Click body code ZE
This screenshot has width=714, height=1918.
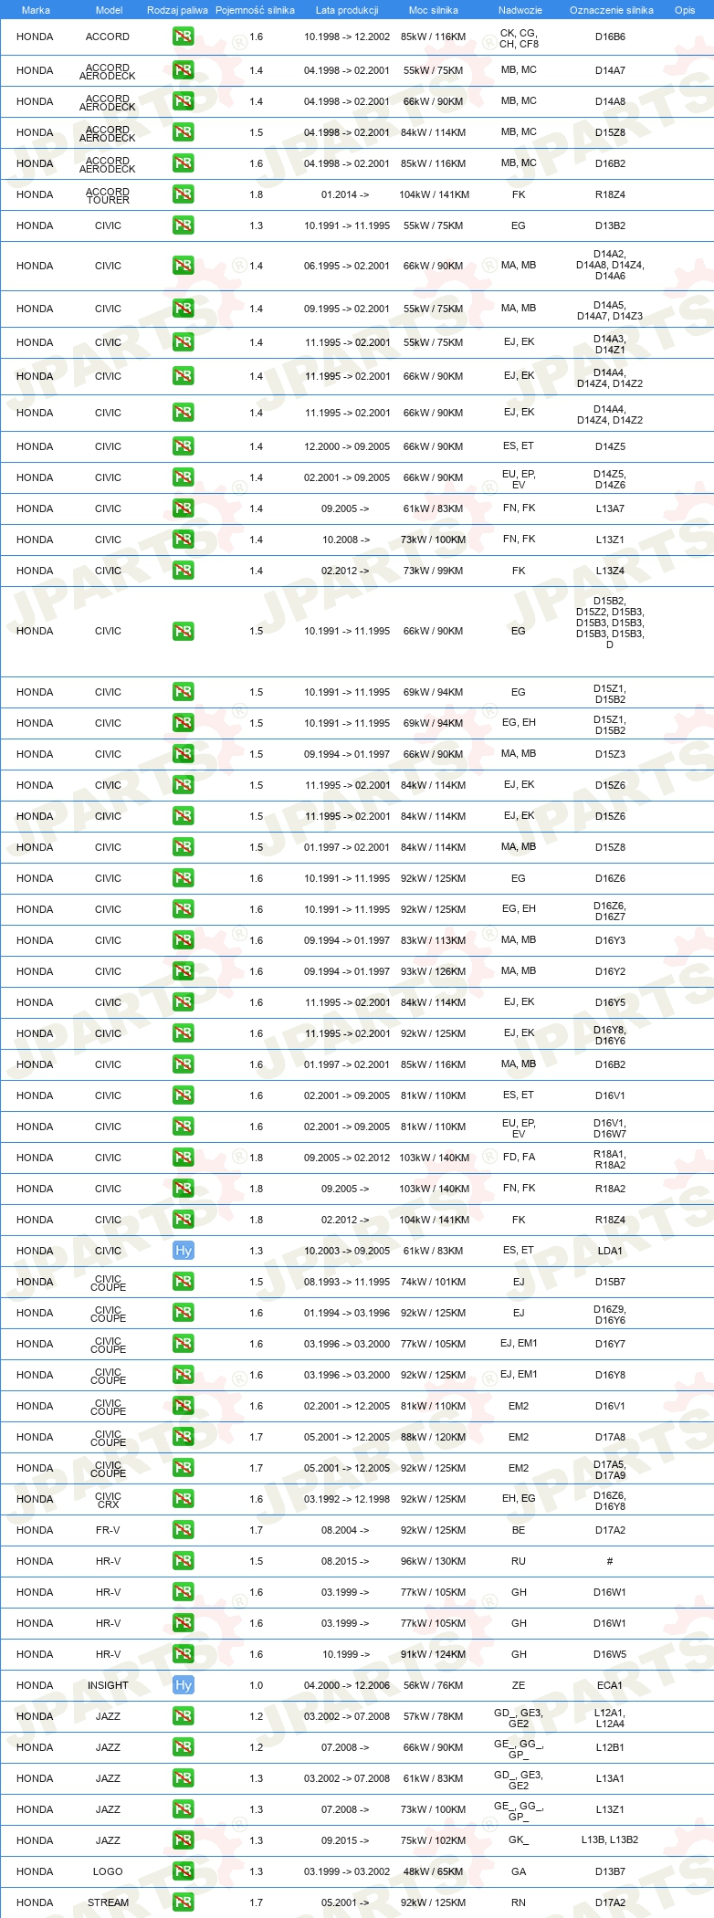(519, 1685)
